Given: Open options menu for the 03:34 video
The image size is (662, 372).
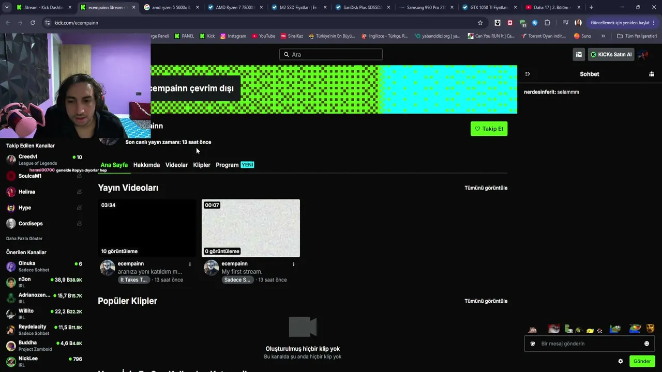Looking at the screenshot, I should coord(190,264).
